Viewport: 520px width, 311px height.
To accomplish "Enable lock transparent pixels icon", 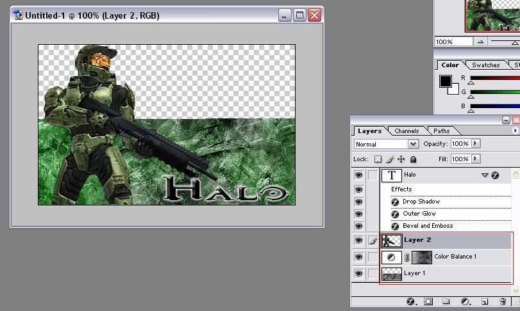I will pyautogui.click(x=378, y=159).
